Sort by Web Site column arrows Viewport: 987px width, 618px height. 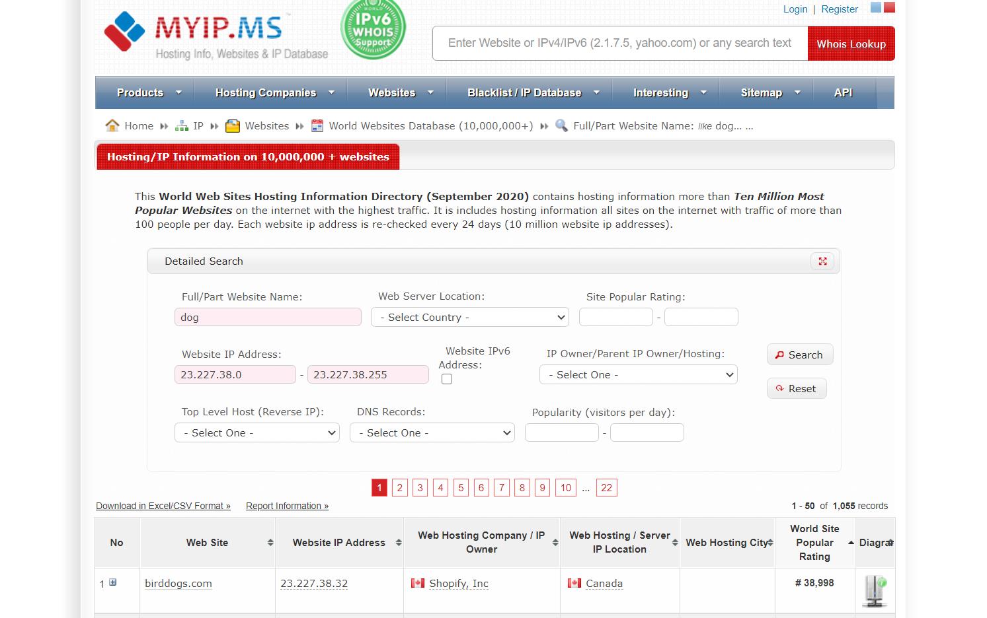pyautogui.click(x=270, y=543)
